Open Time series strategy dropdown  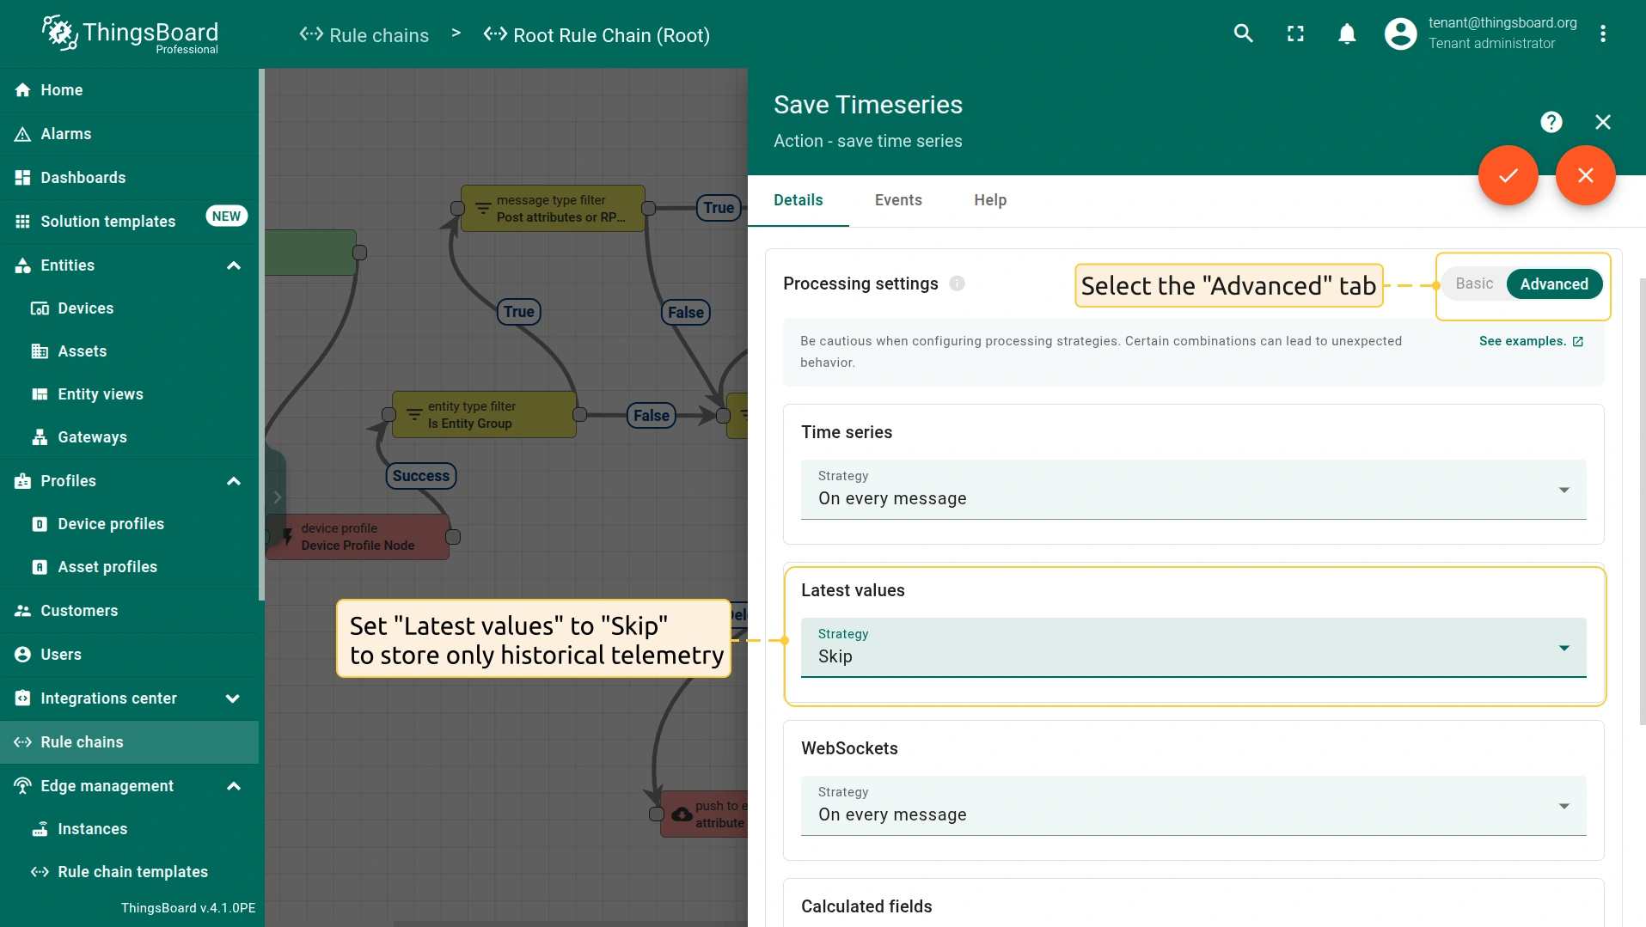point(1193,489)
